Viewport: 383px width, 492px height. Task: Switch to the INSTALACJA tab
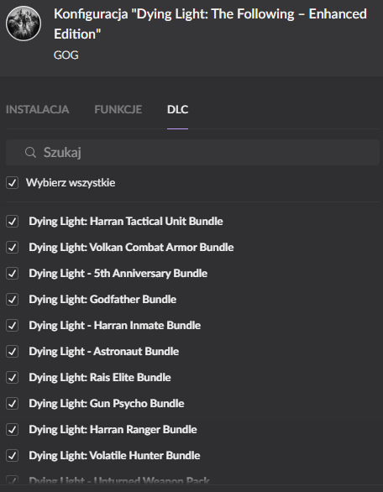(x=37, y=109)
